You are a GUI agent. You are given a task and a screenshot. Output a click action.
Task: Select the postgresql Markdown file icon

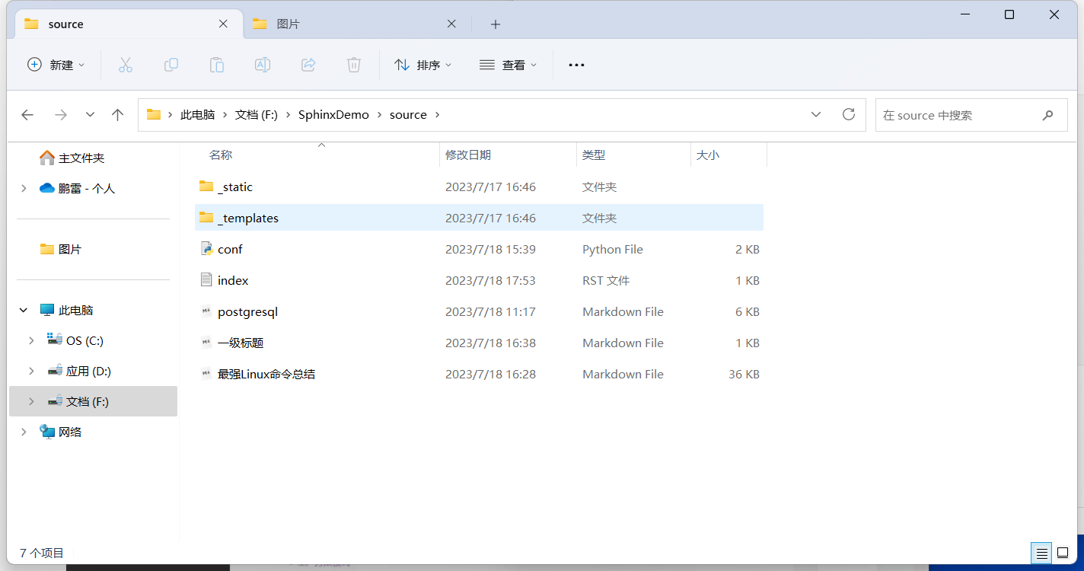206,311
